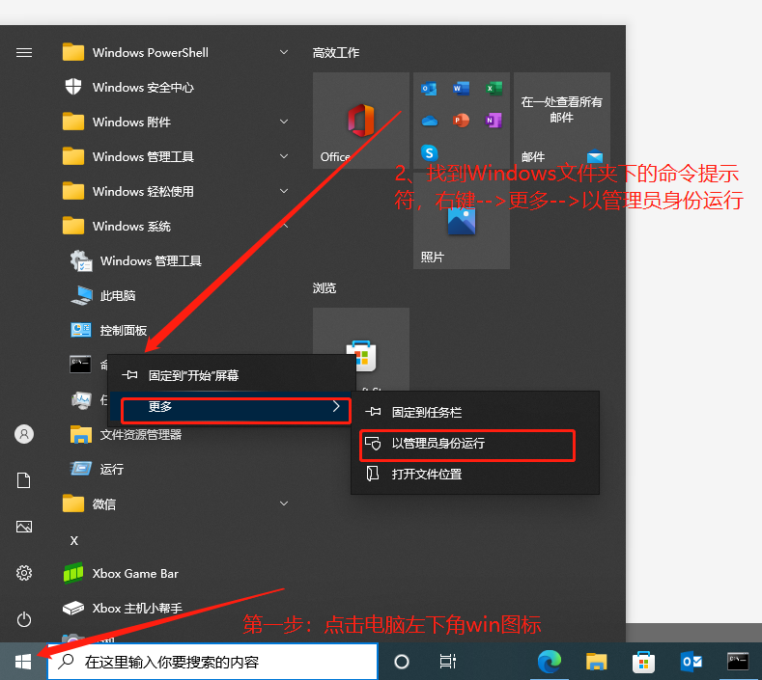Select 固定到"开始"屏幕 in context menu
Screen dimensions: 762x680
coord(232,375)
